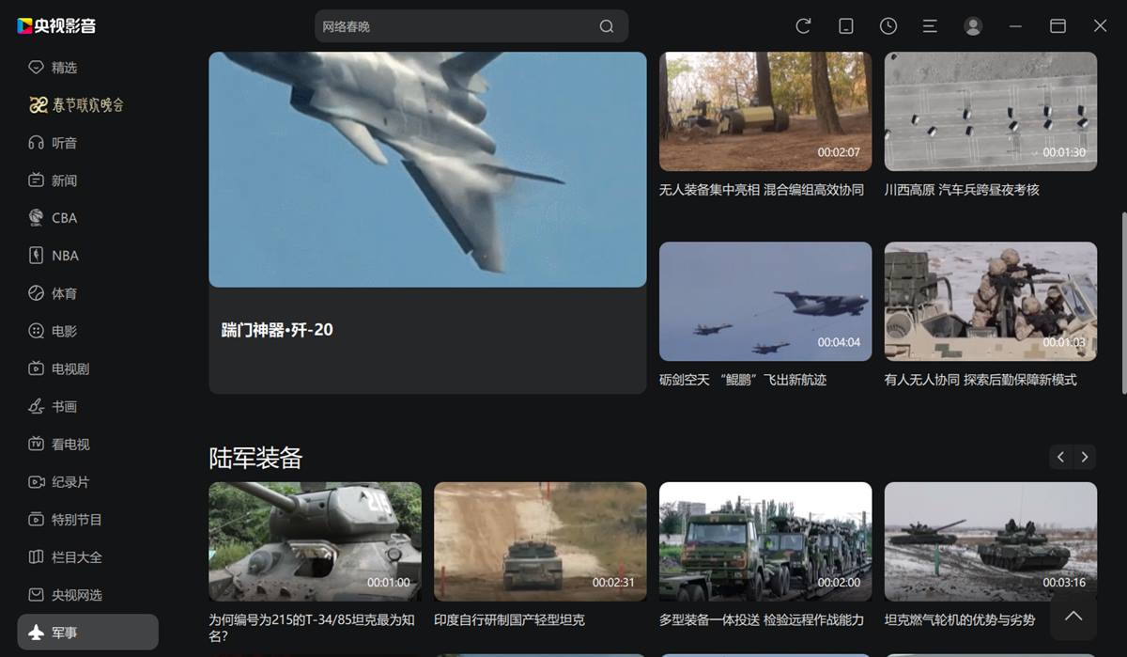This screenshot has width=1127, height=657.
Task: Open the viewing history panel
Action: (x=888, y=25)
